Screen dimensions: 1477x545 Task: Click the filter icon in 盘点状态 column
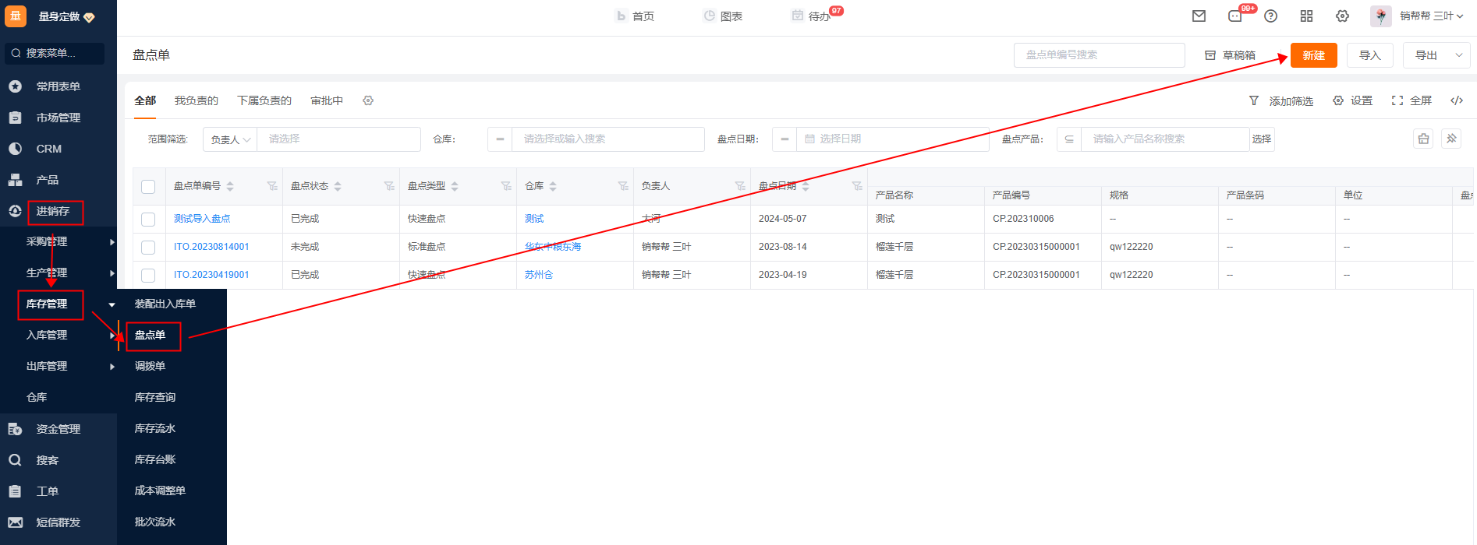point(389,186)
